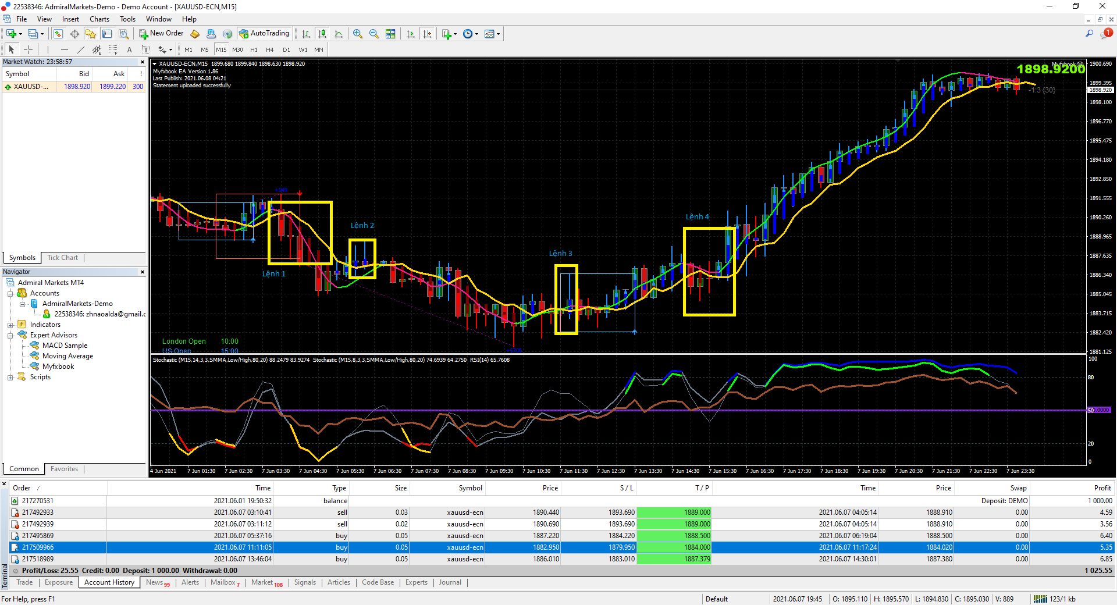
Task: Switch to D1 timeframe
Action: [x=286, y=49]
